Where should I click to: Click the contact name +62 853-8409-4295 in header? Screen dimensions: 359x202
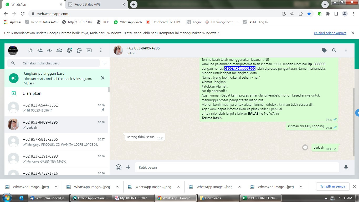pyautogui.click(x=143, y=48)
